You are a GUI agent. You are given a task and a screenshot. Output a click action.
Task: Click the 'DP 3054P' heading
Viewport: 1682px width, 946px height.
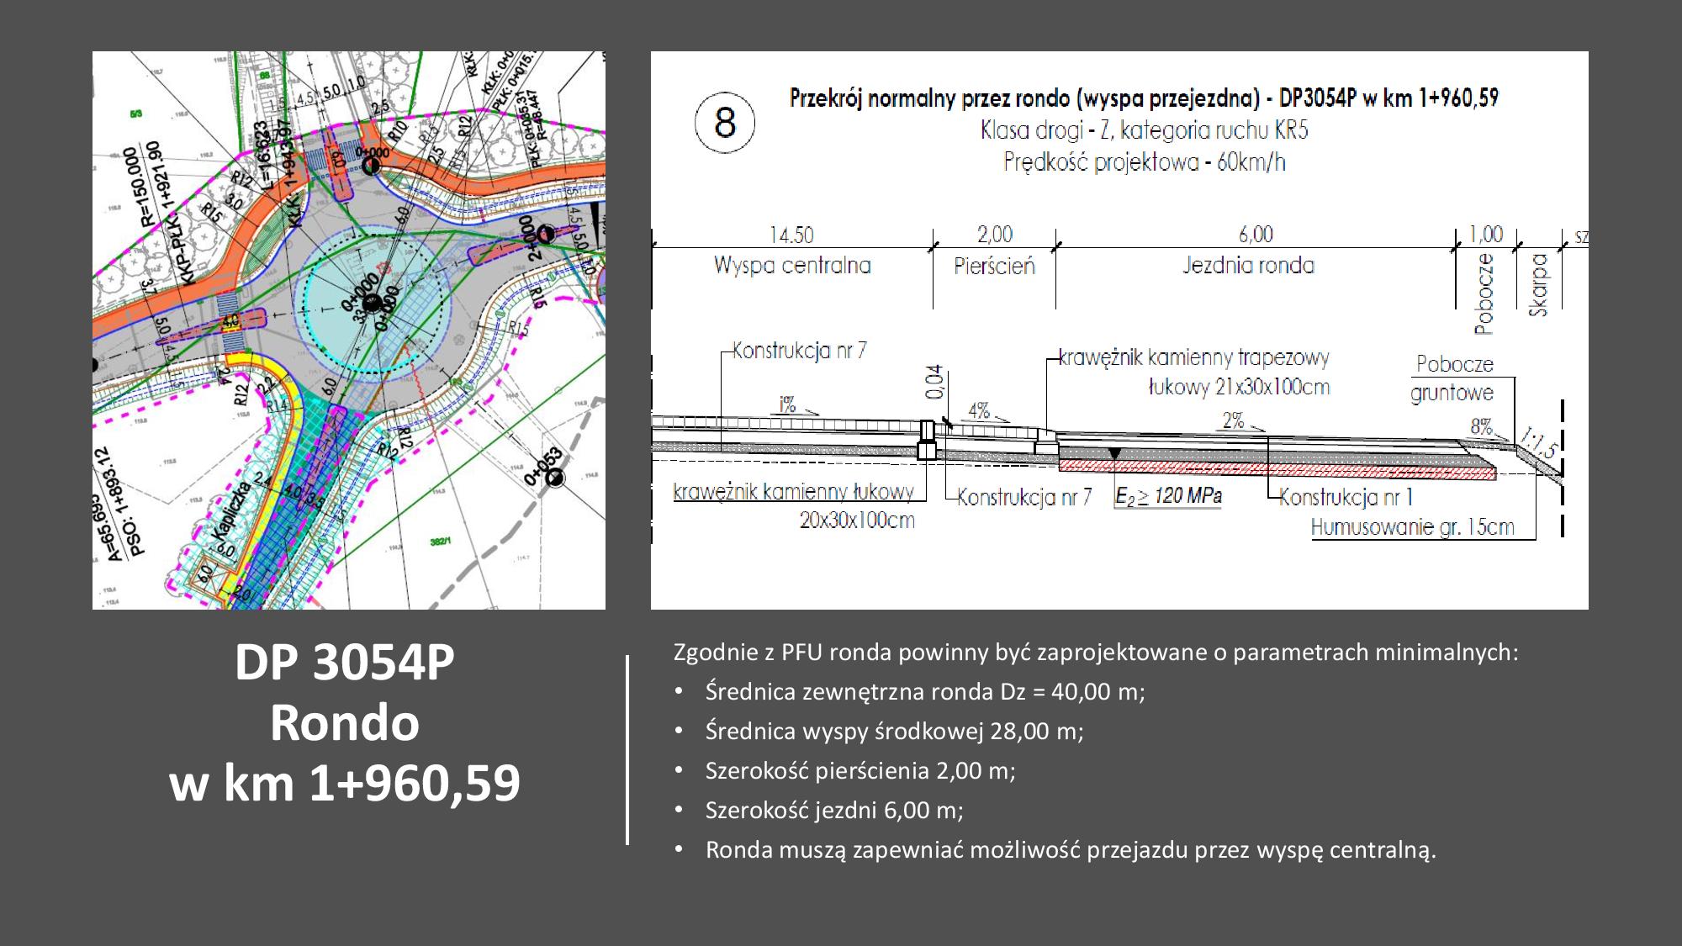[x=345, y=663]
